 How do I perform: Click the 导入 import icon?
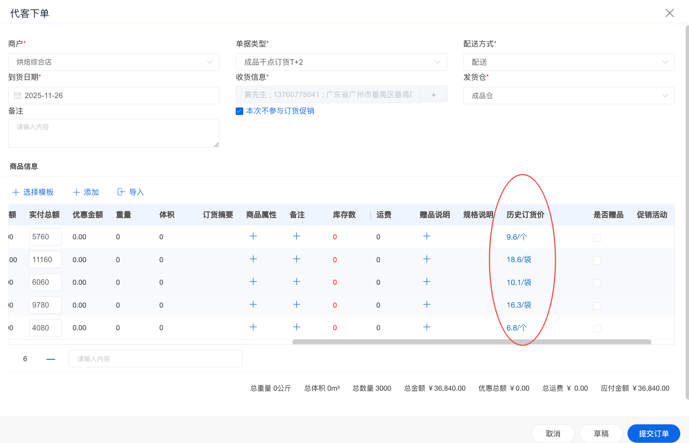point(121,192)
